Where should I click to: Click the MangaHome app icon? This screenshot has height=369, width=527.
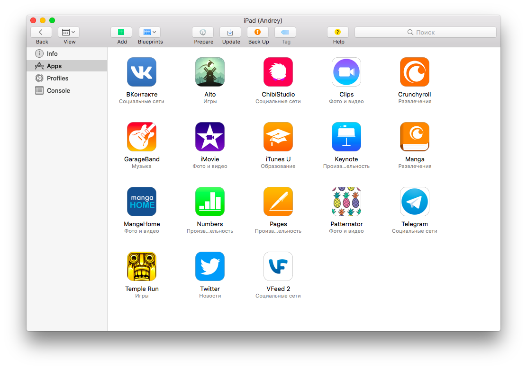coord(142,201)
